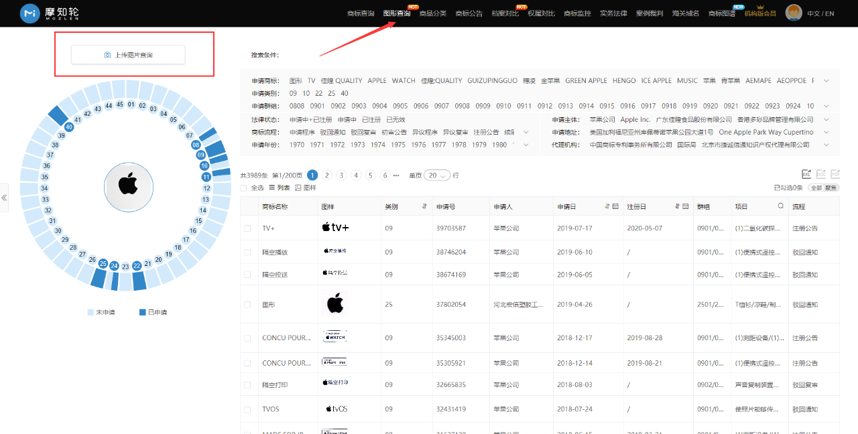Expand the 申请年份 filter row
The height and width of the screenshot is (434, 858).
pyautogui.click(x=526, y=145)
